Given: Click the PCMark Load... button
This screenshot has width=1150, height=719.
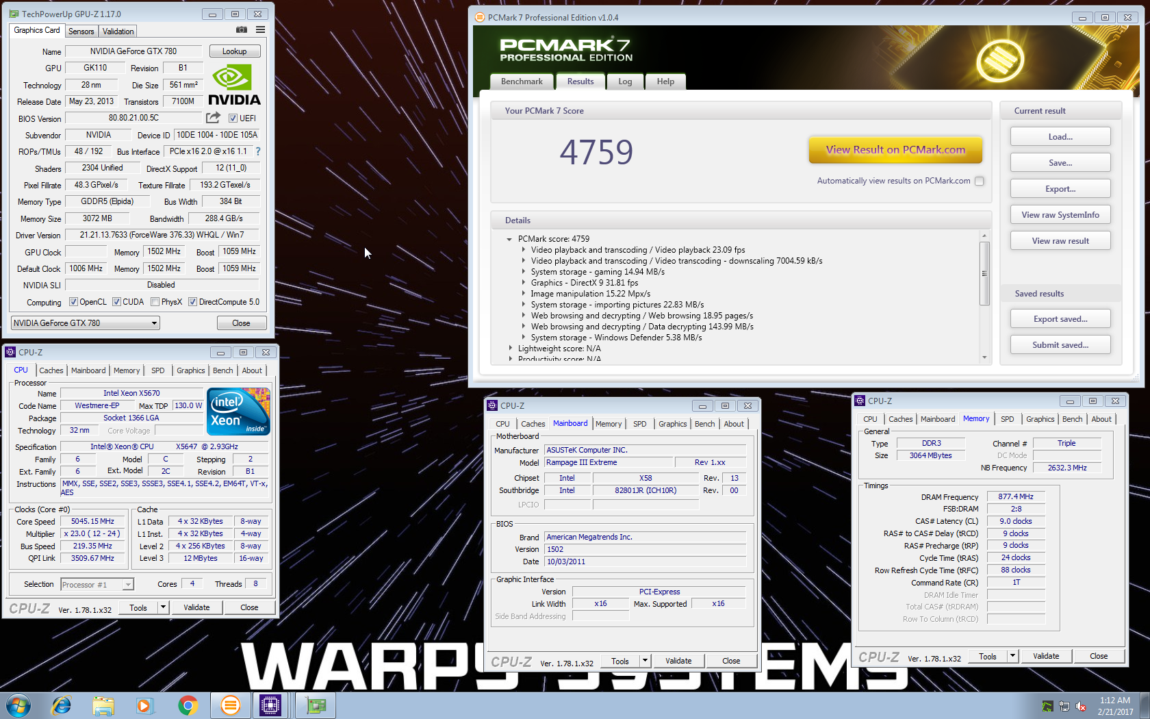Looking at the screenshot, I should [x=1060, y=137].
